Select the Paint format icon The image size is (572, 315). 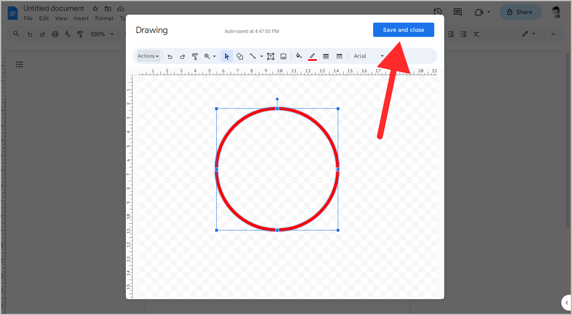click(x=195, y=56)
